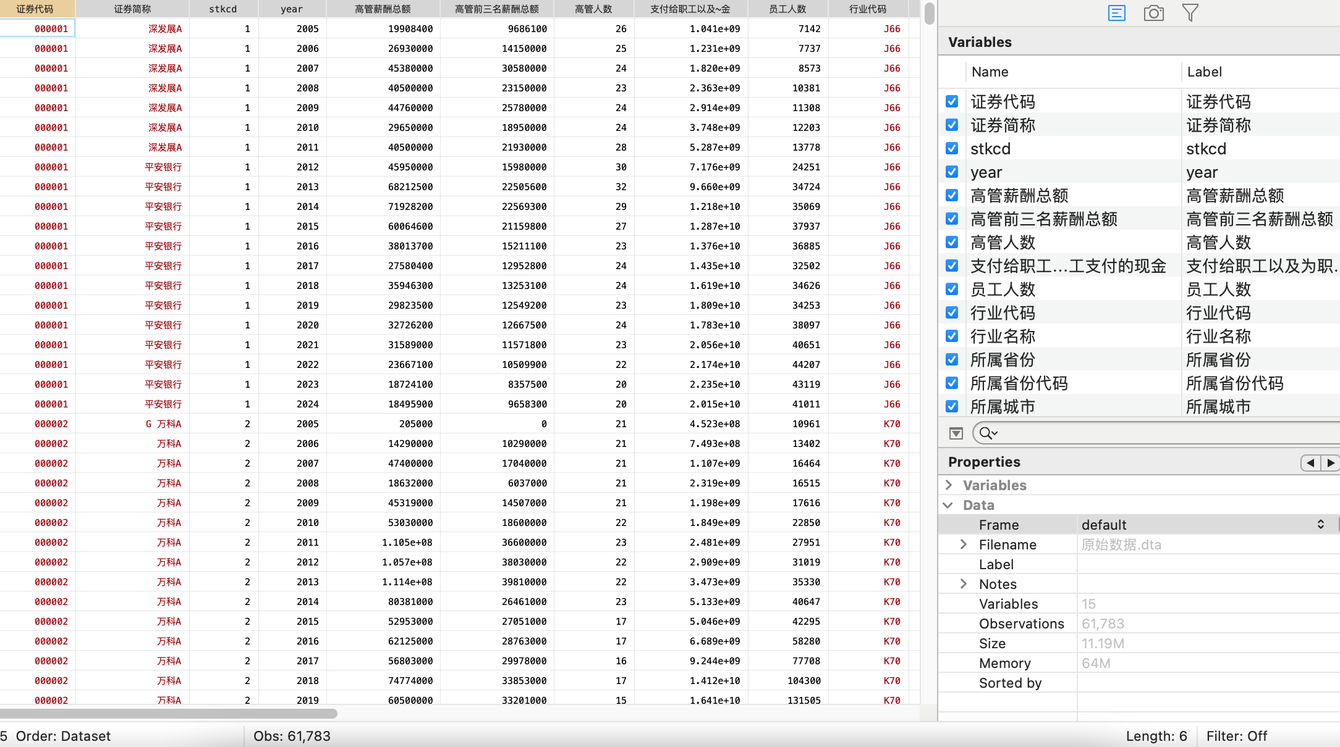Click the camera snapshot icon
This screenshot has height=747, width=1340.
(x=1153, y=13)
